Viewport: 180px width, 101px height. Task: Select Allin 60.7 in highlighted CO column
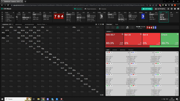point(164,19)
